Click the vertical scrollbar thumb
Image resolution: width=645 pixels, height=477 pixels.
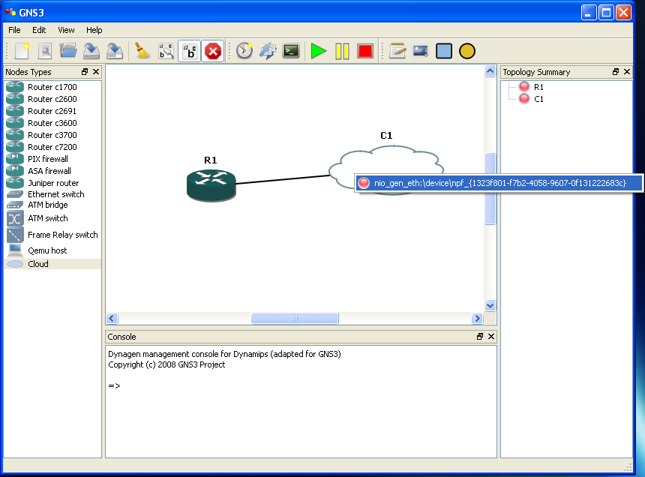(490, 188)
